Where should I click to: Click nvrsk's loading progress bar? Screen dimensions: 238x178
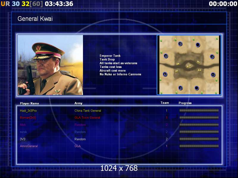point(199,132)
